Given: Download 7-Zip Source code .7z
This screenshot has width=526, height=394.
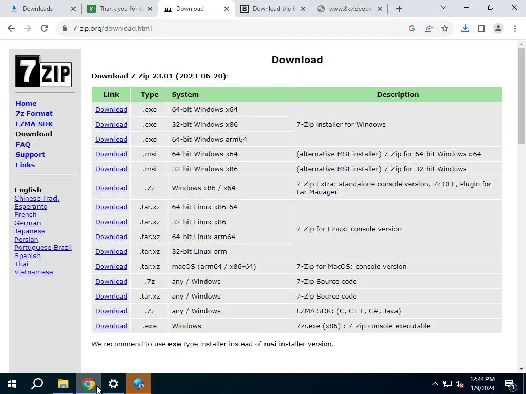Looking at the screenshot, I should click(111, 282).
